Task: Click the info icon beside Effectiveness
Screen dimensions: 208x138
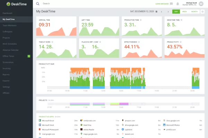Action: pyautogui.click(x=139, y=42)
